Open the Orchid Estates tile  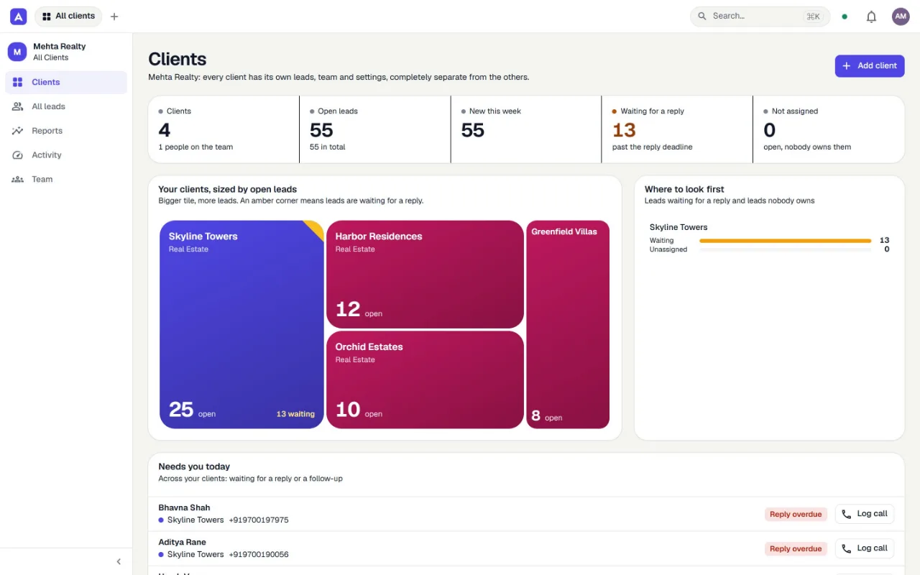coord(425,380)
